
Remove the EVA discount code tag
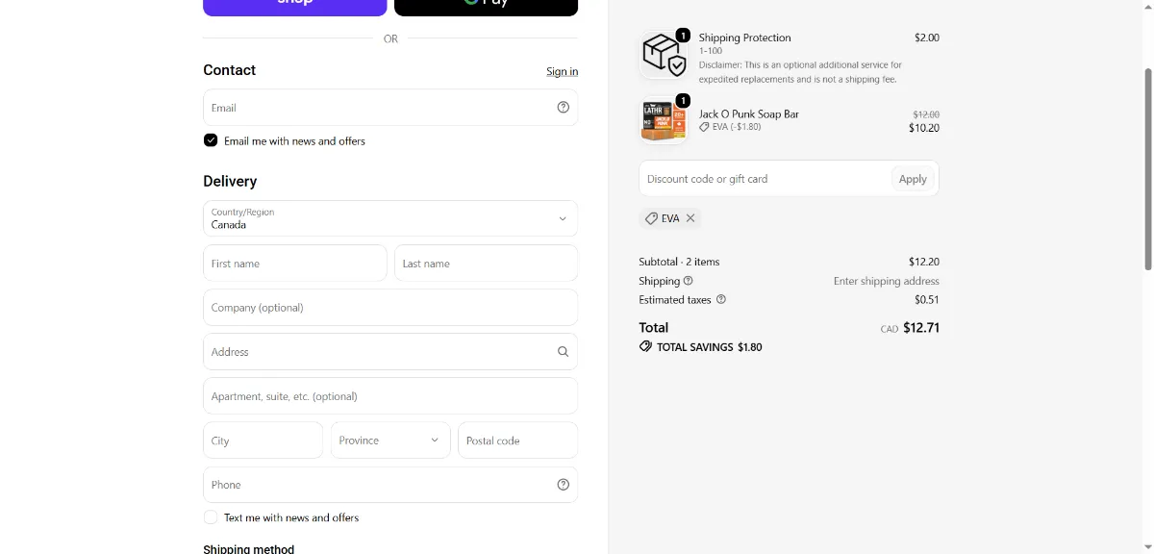click(690, 218)
